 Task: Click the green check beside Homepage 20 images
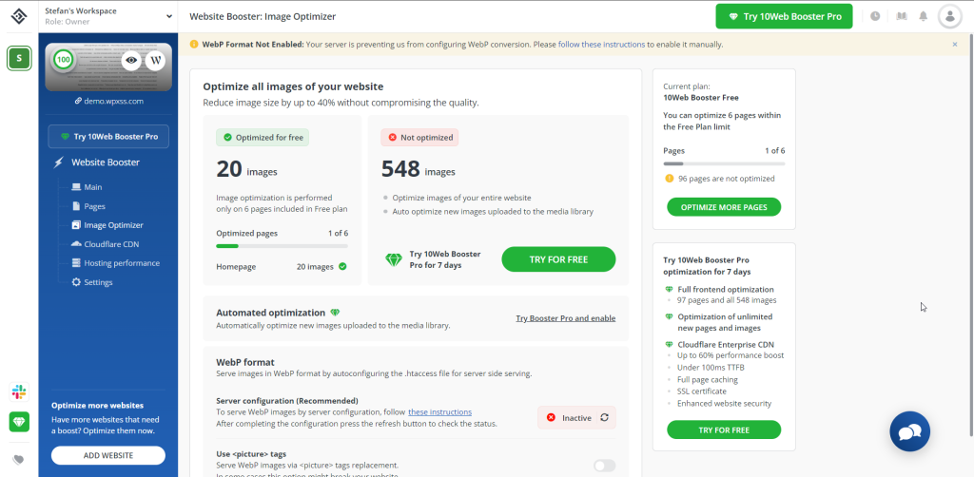(342, 267)
